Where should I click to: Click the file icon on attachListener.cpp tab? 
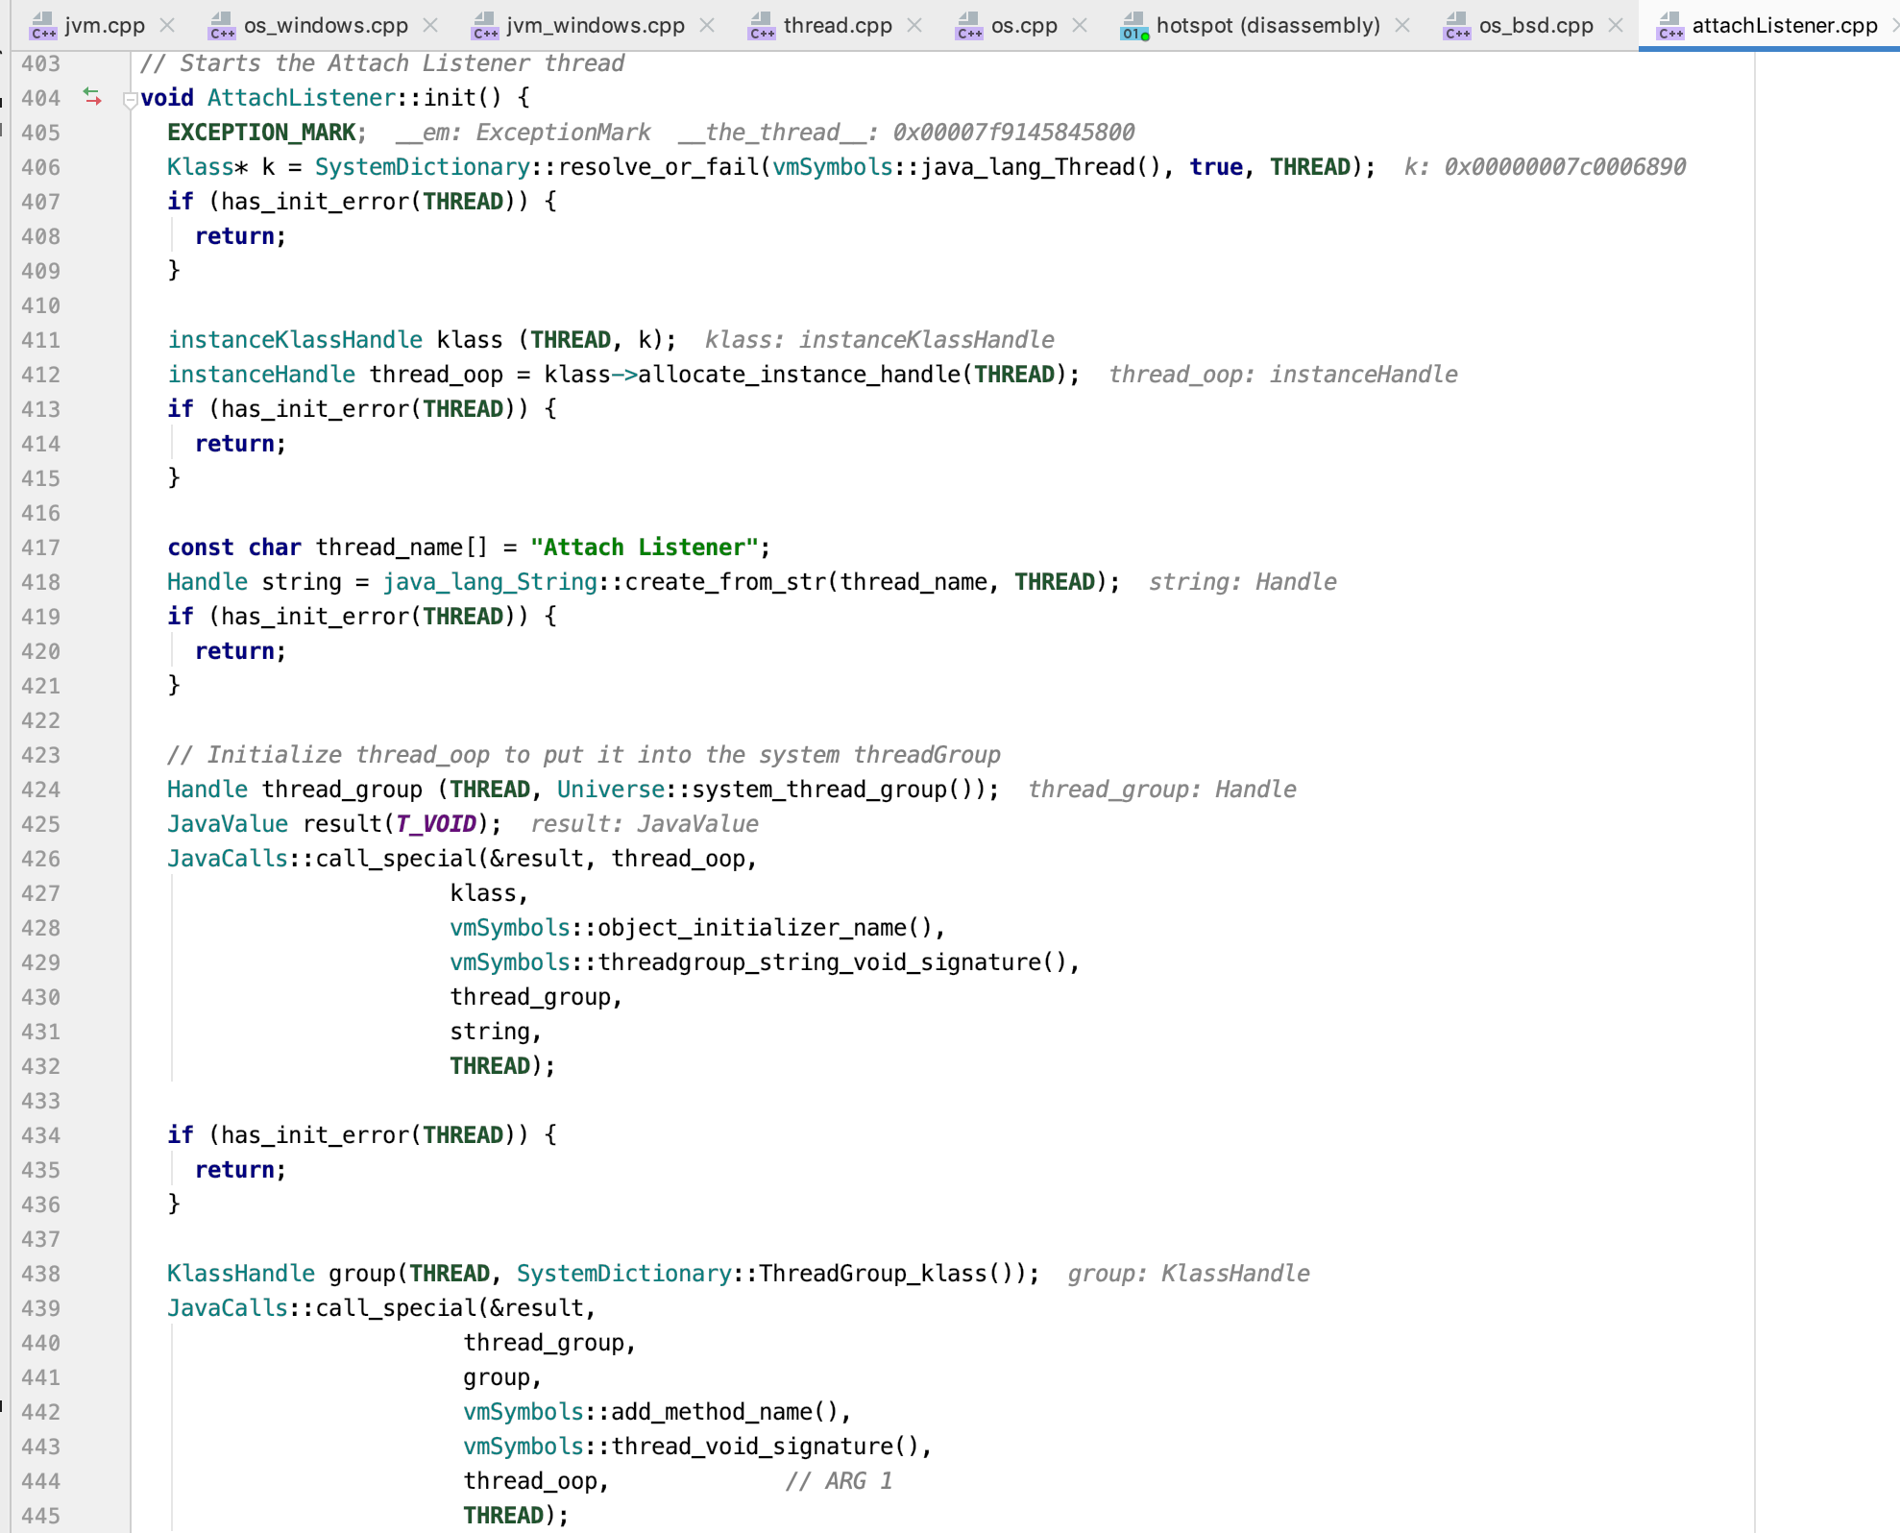pyautogui.click(x=1670, y=26)
